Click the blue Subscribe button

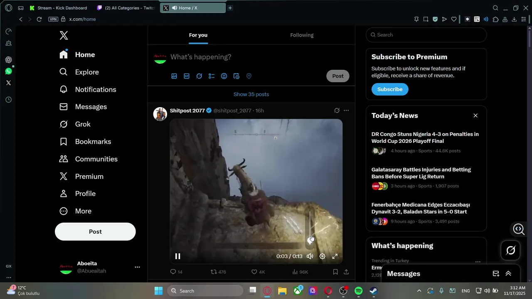(x=390, y=89)
